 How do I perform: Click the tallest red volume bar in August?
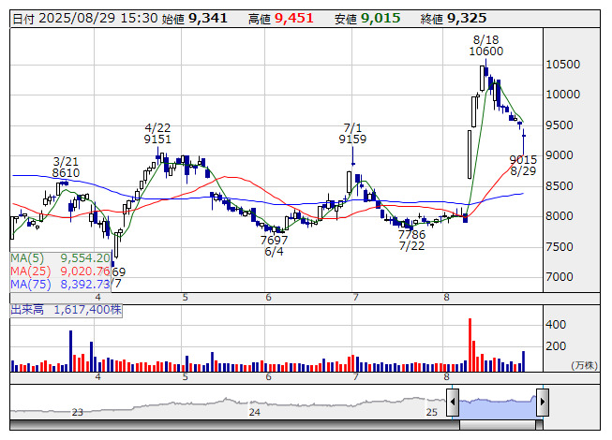point(469,345)
